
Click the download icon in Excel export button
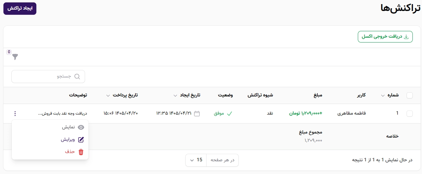[407, 37]
